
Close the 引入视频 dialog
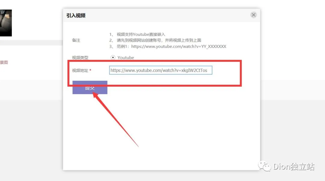pyautogui.click(x=253, y=14)
